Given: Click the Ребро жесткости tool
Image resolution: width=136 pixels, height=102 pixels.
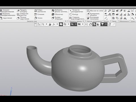Looking at the screenshot, I should tap(40, 11).
